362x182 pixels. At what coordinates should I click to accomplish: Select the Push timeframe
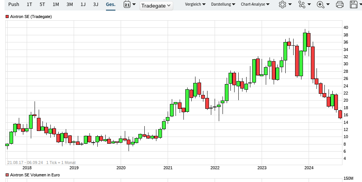click(x=14, y=5)
